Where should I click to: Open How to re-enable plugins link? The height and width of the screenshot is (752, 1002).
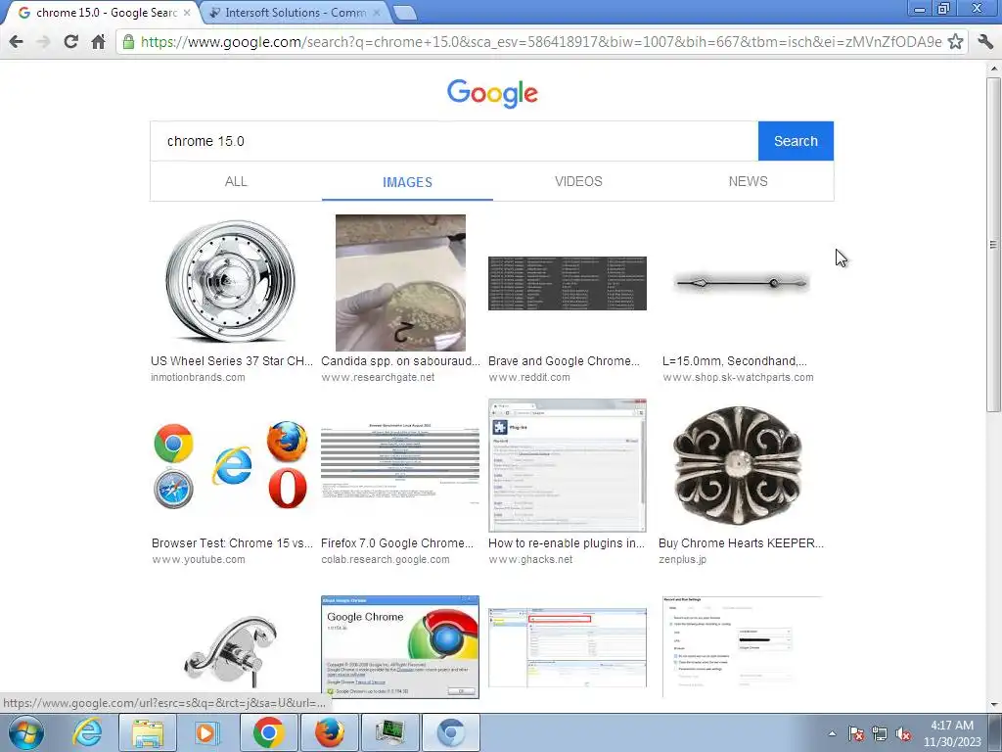tap(567, 543)
